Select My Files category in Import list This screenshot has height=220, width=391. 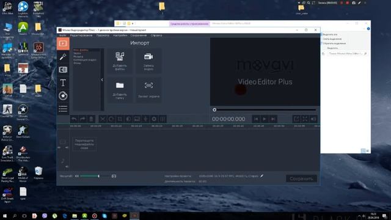click(81, 50)
